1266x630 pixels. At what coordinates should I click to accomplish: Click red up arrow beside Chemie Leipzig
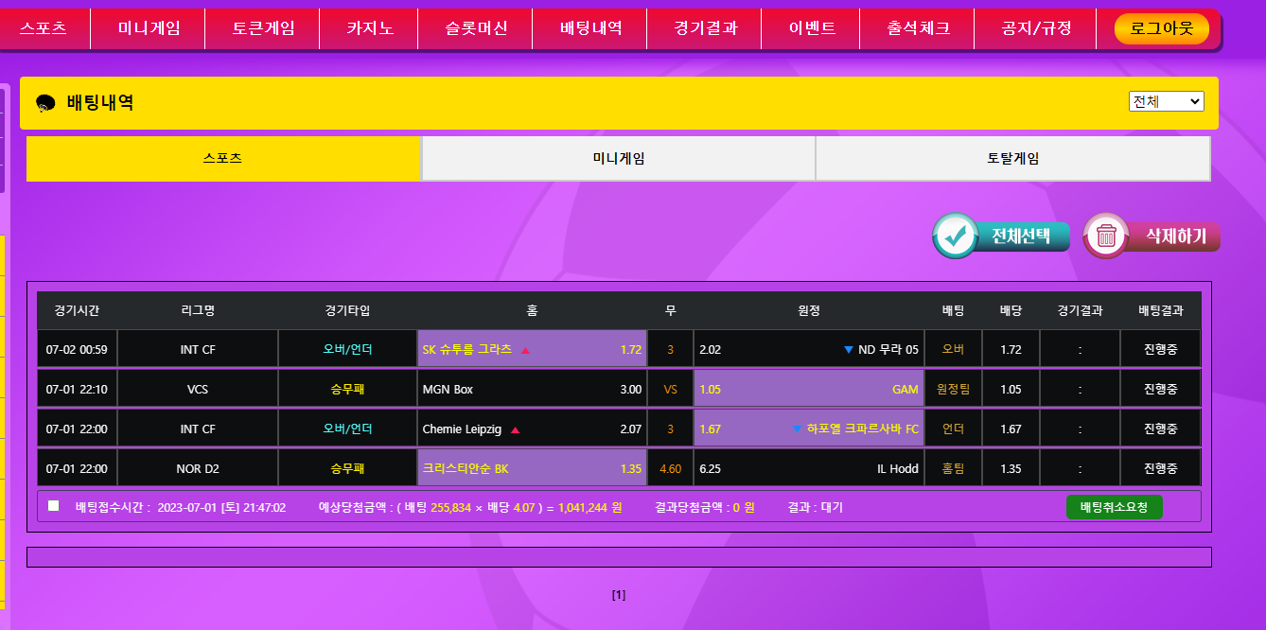point(516,429)
